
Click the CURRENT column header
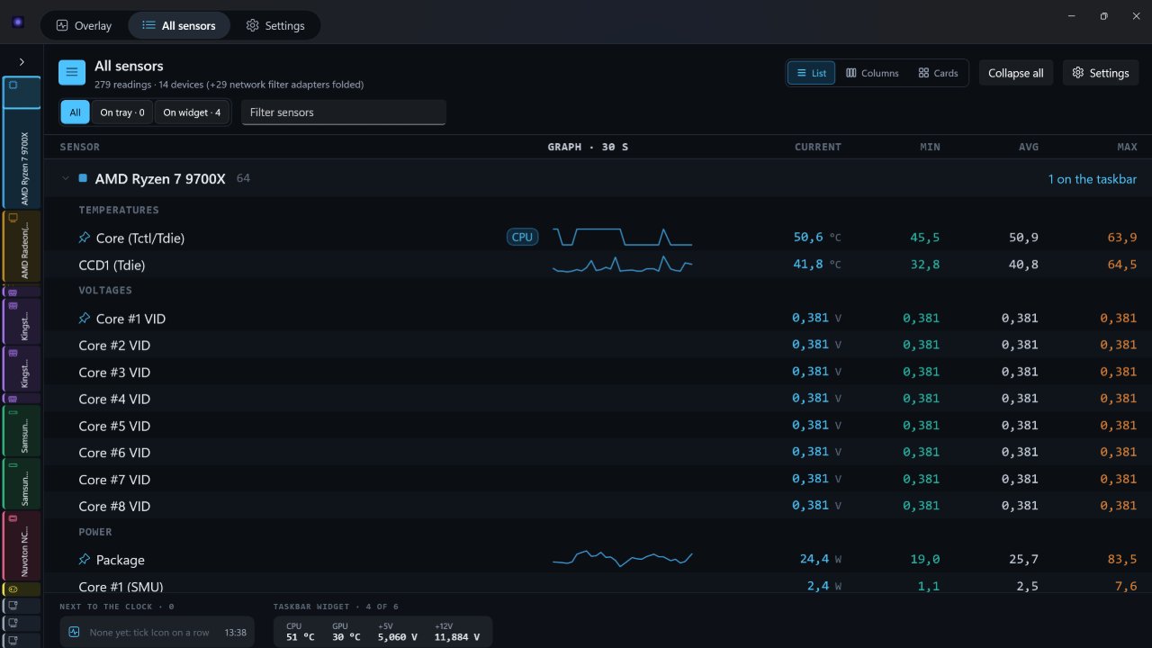coord(818,147)
